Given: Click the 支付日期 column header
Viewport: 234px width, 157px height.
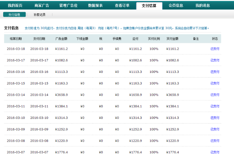Looking at the screenshot, I should point(39,39).
